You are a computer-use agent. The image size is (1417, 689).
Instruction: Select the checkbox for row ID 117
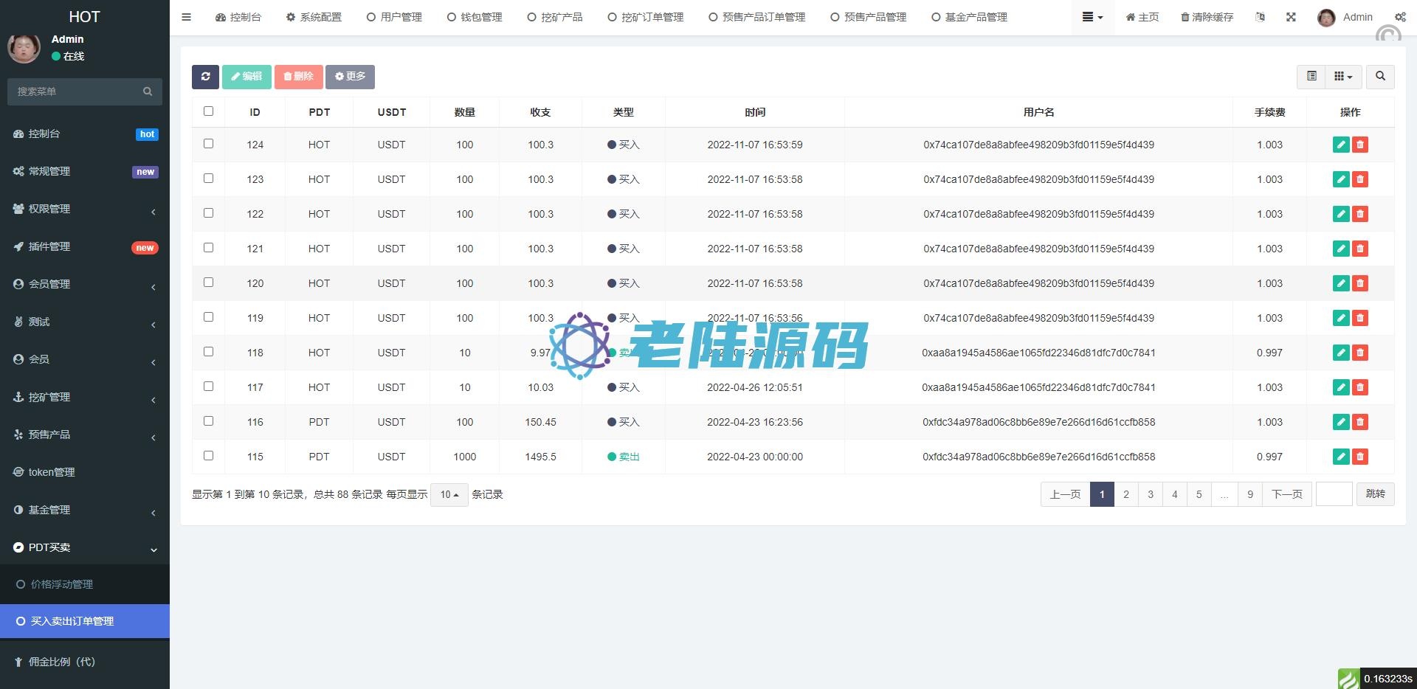(x=208, y=387)
